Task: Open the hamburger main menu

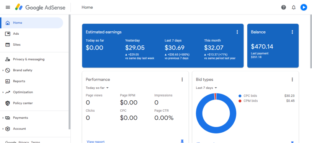Action: pos(8,7)
